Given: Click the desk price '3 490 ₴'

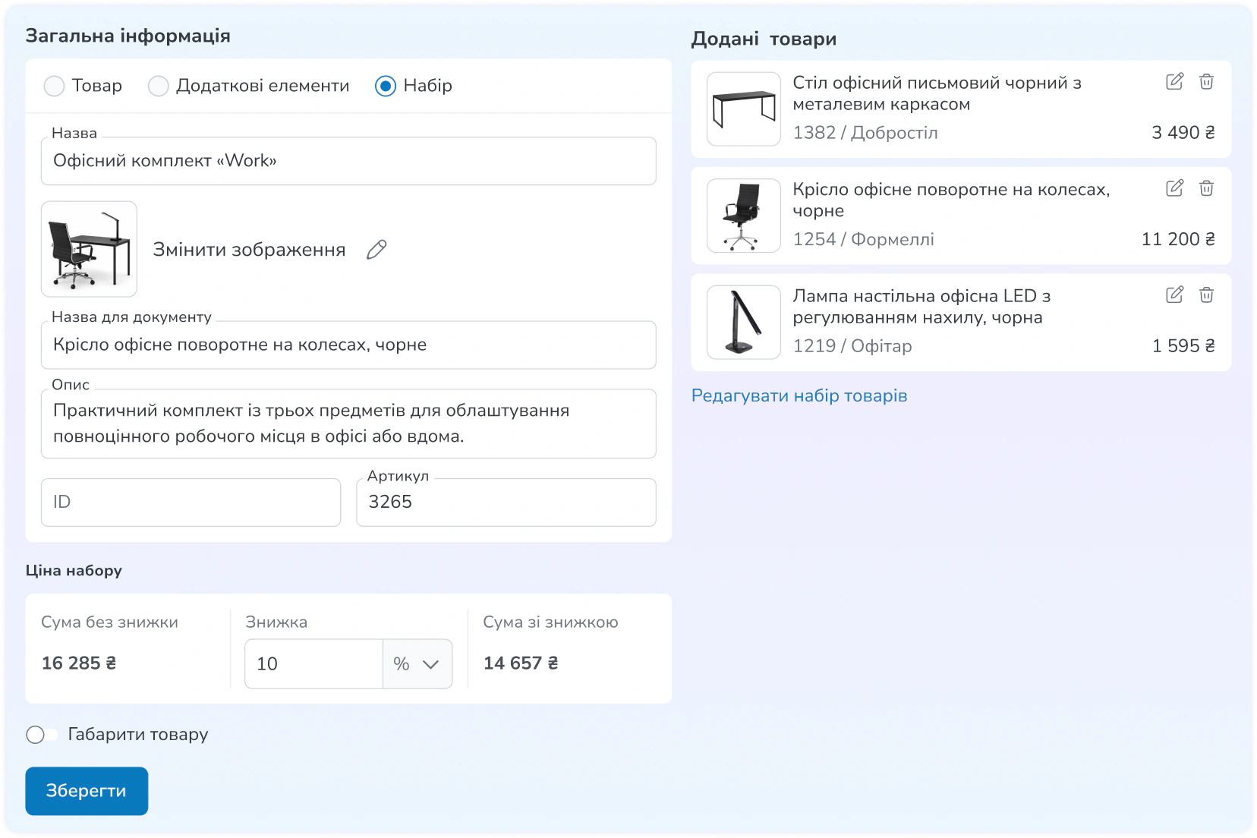Looking at the screenshot, I should point(1183,133).
